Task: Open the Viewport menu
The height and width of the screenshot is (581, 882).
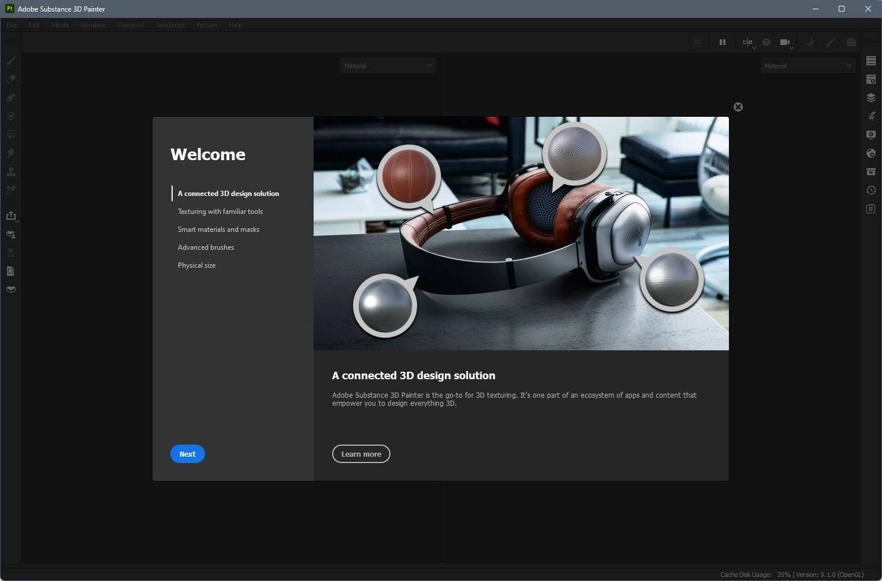Action: click(131, 25)
